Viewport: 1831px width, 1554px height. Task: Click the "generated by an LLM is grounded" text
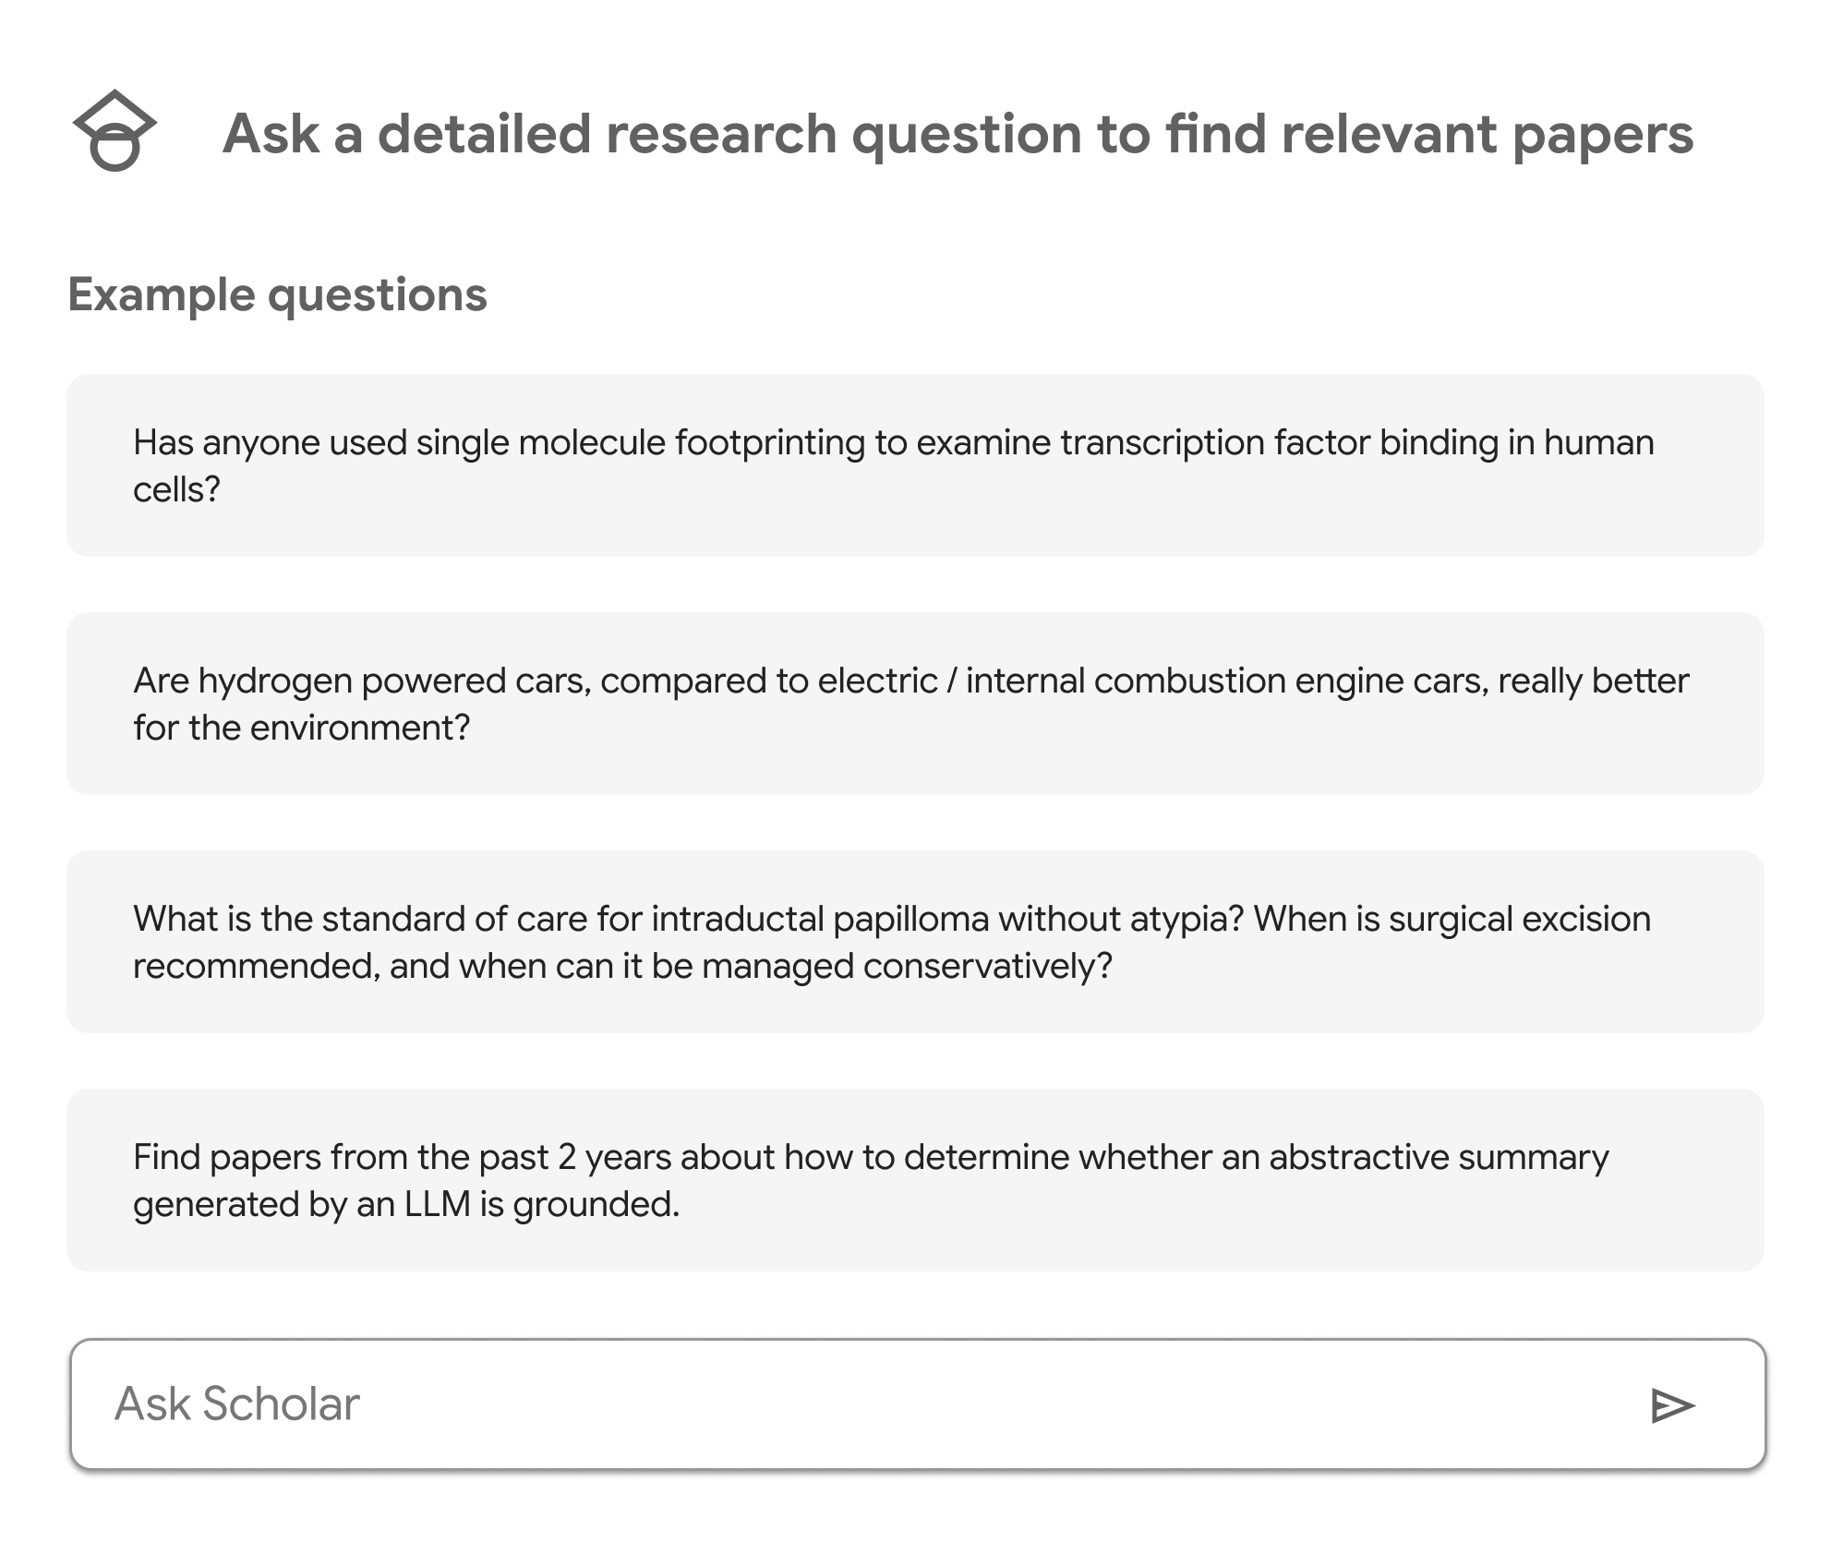406,1204
